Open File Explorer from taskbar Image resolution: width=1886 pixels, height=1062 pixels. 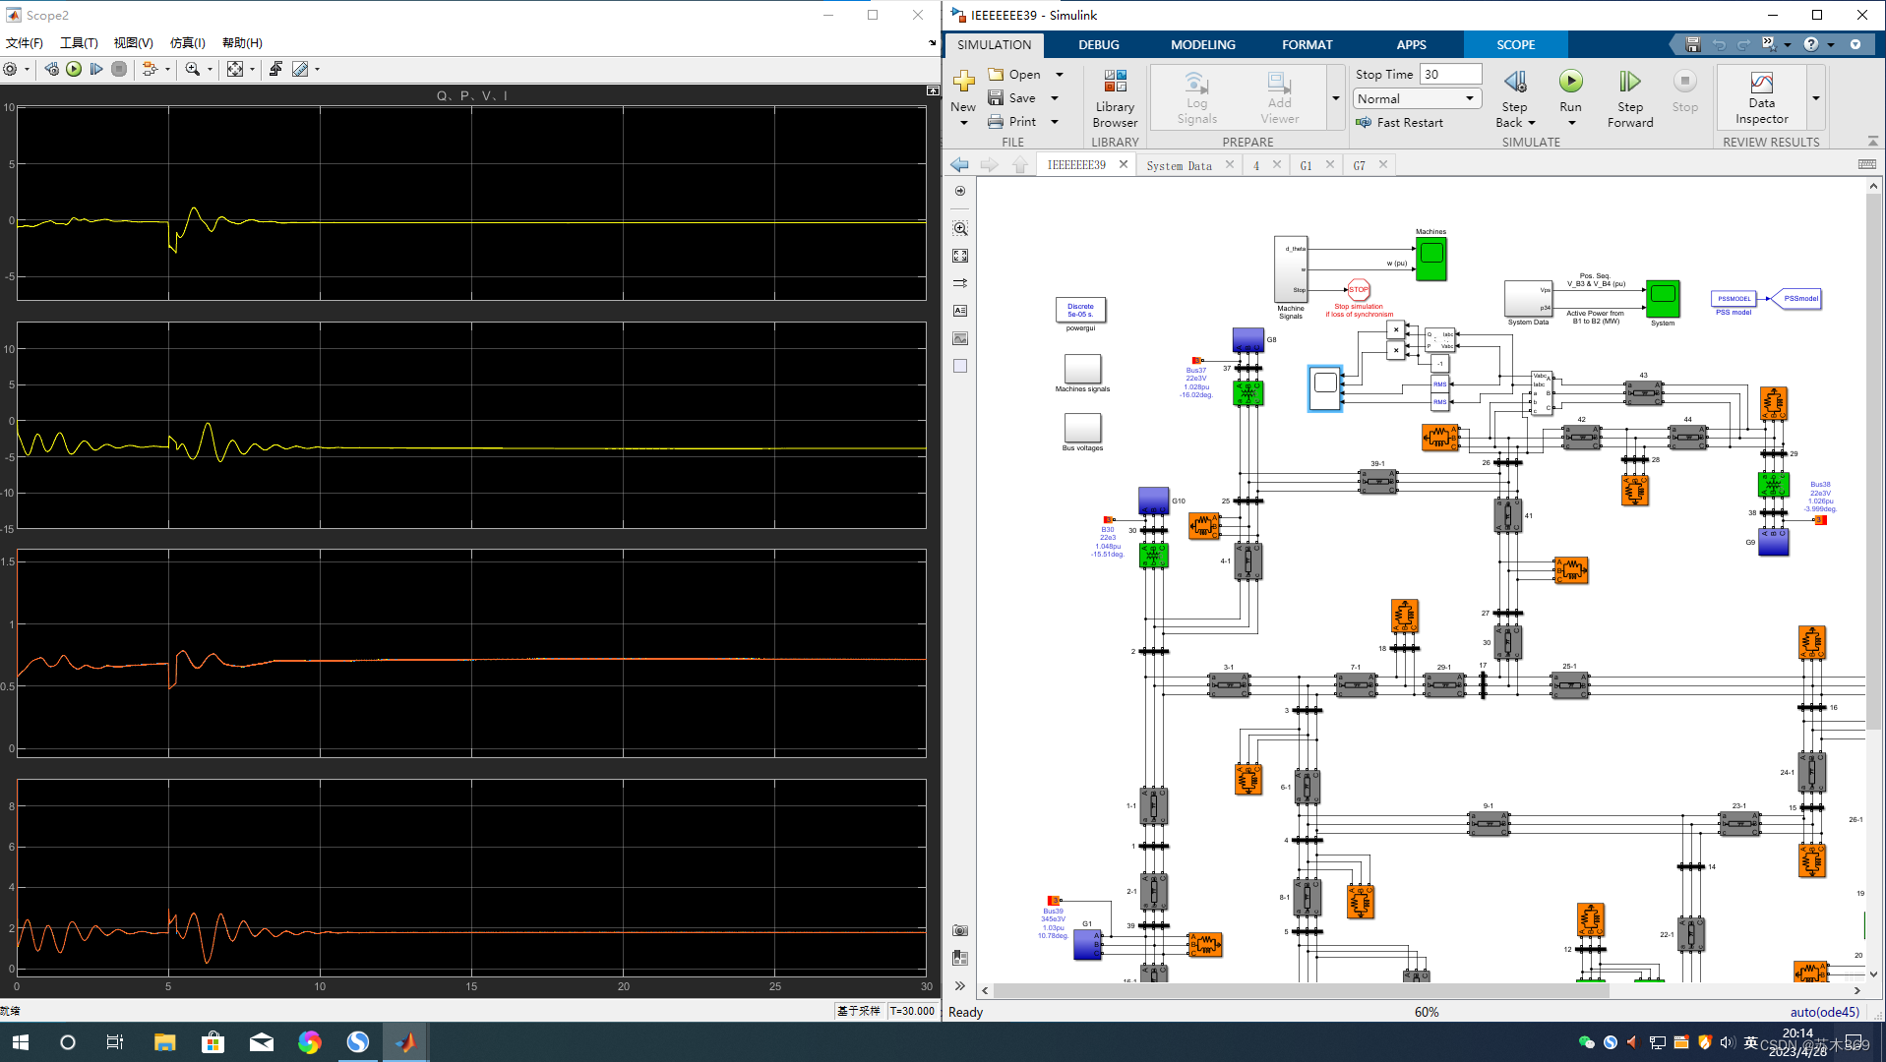(164, 1042)
